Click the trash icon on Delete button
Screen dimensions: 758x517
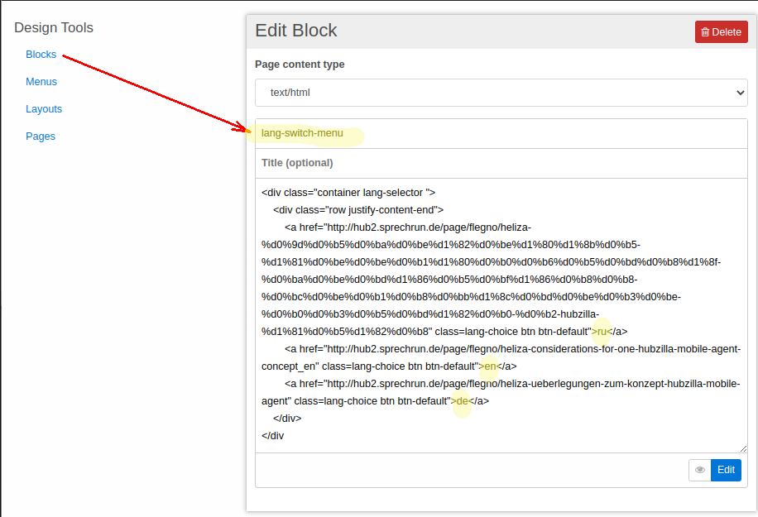(705, 32)
